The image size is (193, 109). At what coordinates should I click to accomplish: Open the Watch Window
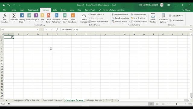point(153,18)
